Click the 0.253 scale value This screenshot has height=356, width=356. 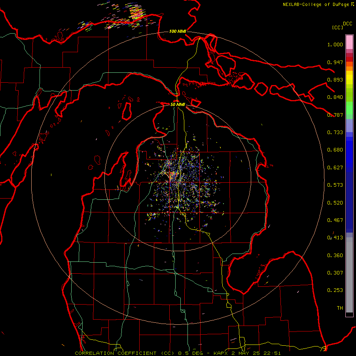tap(335, 290)
